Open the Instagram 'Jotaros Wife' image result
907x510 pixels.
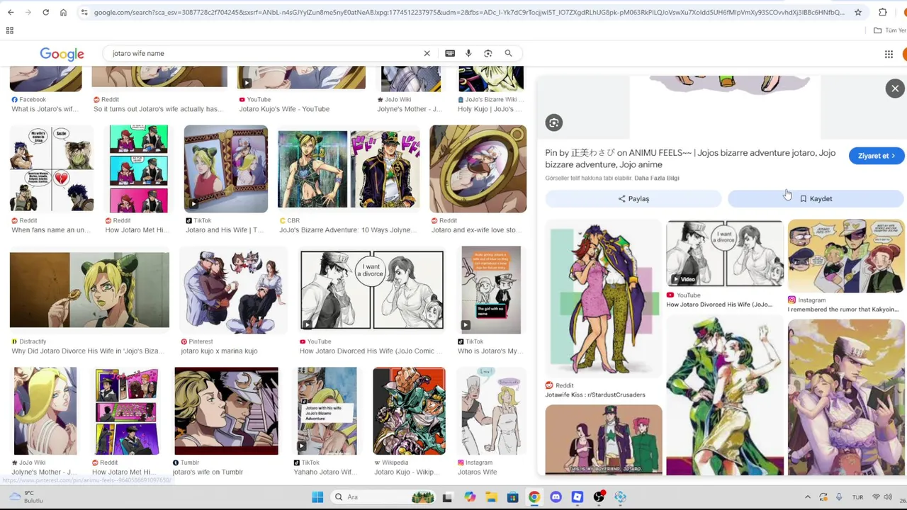(491, 411)
